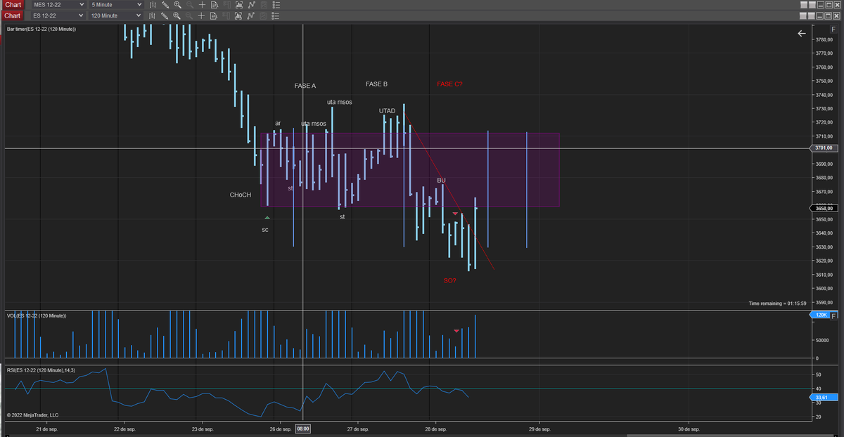Image resolution: width=844 pixels, height=437 pixels.
Task: Open Strategies icon in ES 12-22 toolbar
Action: [x=263, y=15]
